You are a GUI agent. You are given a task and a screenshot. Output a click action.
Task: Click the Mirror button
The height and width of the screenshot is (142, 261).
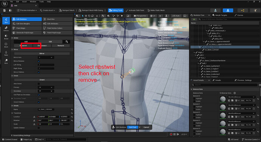tap(42, 54)
